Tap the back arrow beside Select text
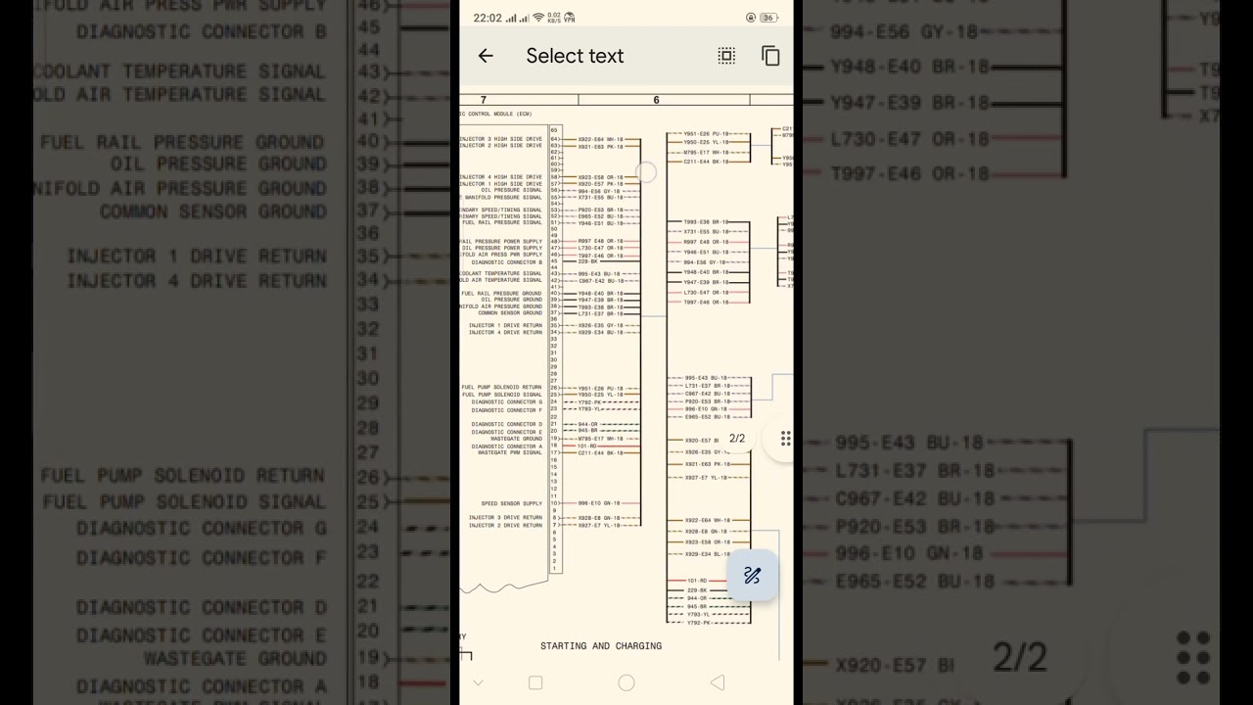 pyautogui.click(x=486, y=56)
